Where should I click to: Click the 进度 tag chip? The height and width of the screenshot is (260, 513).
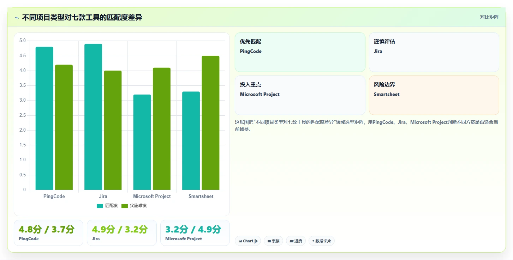tap(296, 241)
